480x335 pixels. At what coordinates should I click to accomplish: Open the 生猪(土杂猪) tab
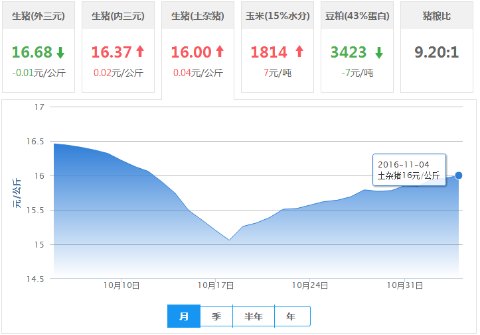click(198, 16)
